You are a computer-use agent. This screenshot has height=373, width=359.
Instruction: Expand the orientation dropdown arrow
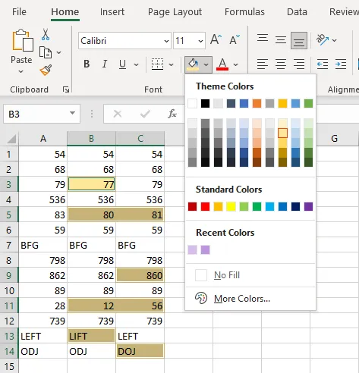334,40
